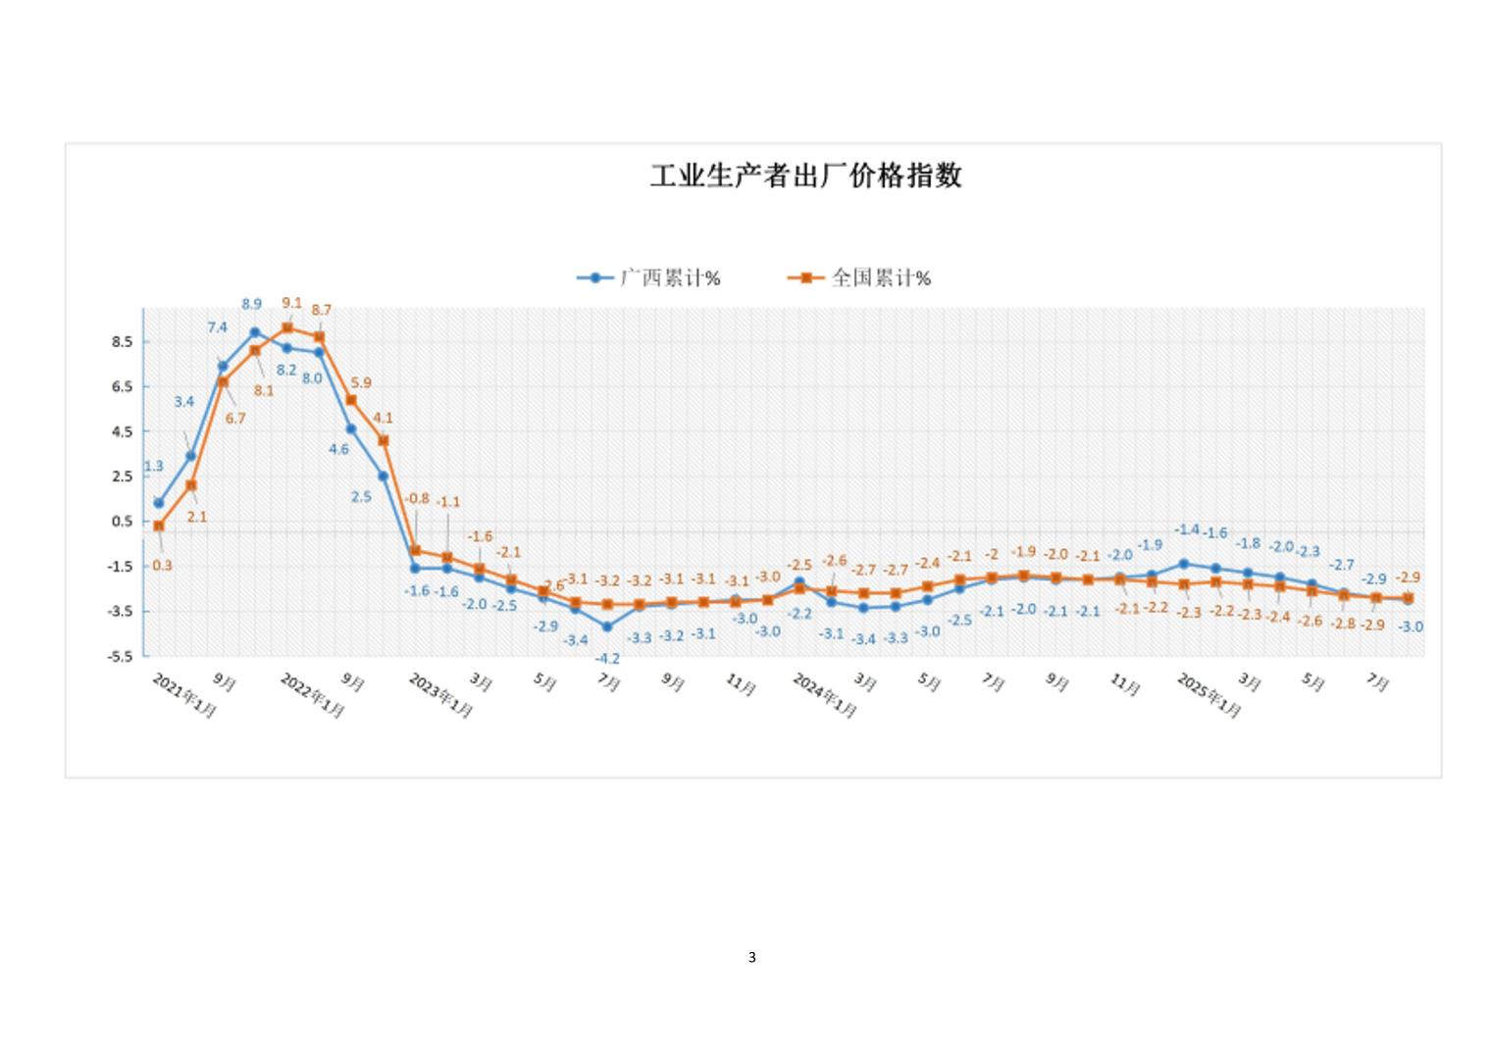Click the 2025年1月 x-axis label
The width and height of the screenshot is (1491, 1053).
[x=1208, y=695]
